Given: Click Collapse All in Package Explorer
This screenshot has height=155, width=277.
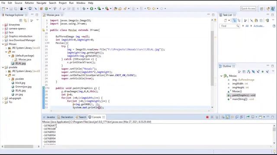Looking at the screenshot, I should (21, 21).
